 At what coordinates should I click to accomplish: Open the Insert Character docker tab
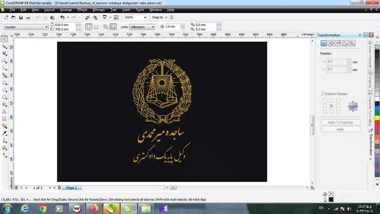coord(370,54)
